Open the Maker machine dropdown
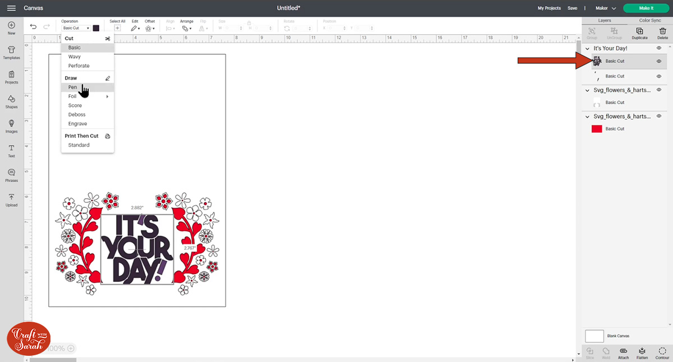 click(606, 8)
